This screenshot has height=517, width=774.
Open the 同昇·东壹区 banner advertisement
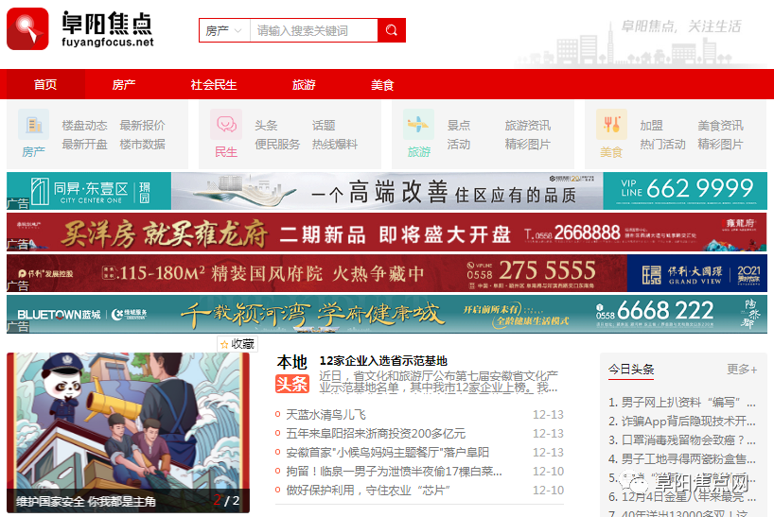387,190
